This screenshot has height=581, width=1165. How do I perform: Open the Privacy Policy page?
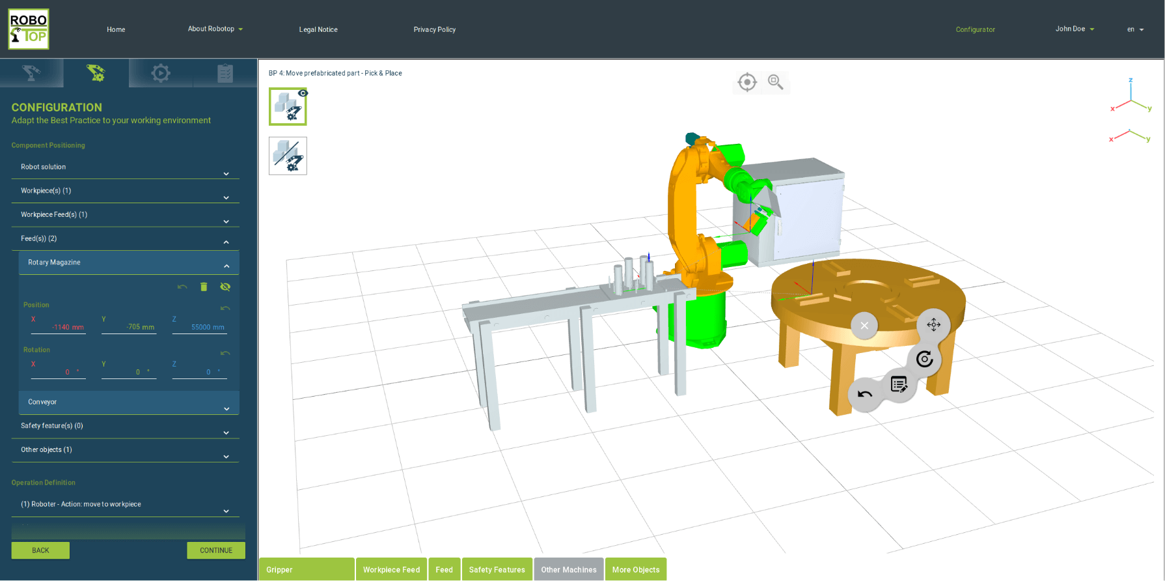coord(435,29)
